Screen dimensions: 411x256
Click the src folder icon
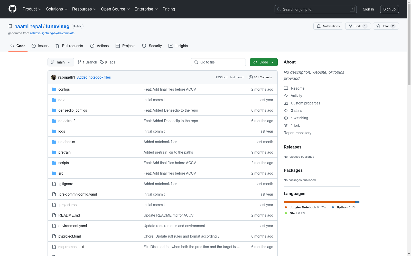(x=54, y=173)
